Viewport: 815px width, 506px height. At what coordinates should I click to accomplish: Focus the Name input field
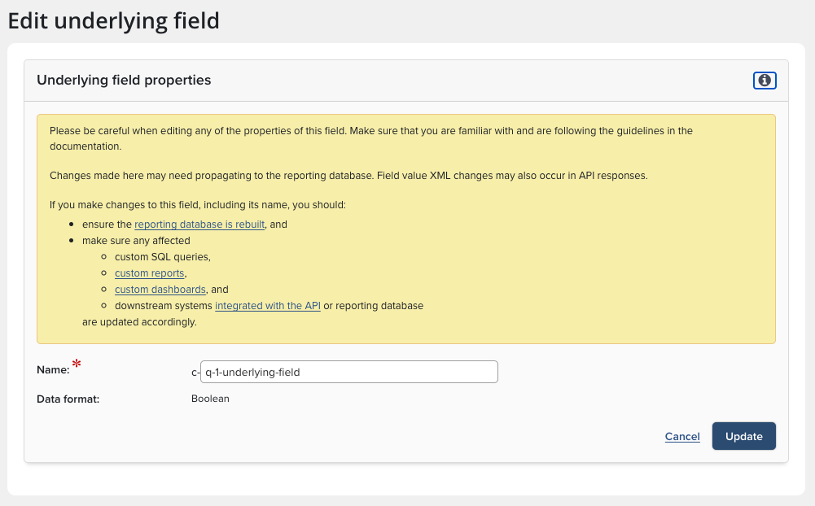350,372
